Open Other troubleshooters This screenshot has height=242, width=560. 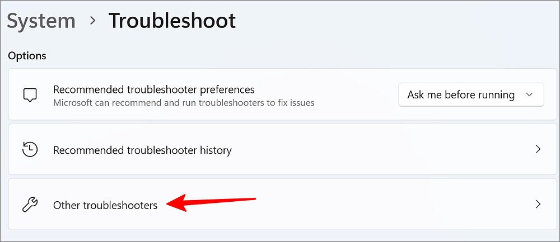click(105, 206)
